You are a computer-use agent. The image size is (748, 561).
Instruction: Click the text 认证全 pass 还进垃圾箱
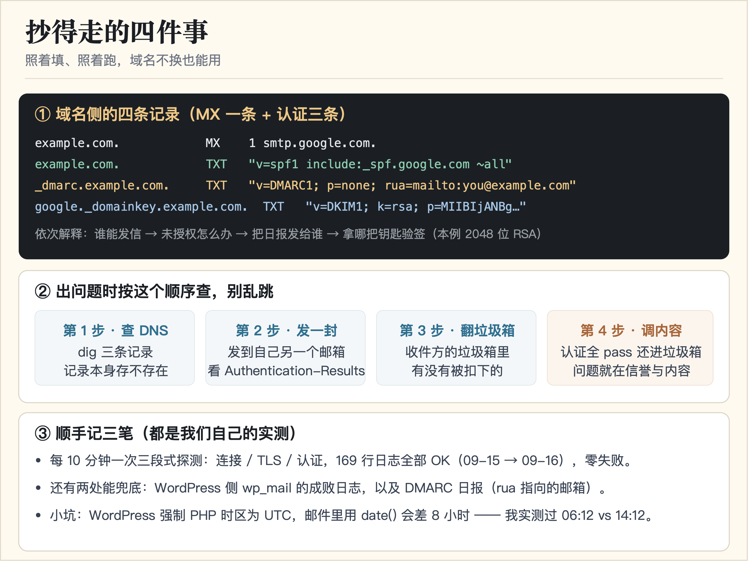click(x=631, y=352)
